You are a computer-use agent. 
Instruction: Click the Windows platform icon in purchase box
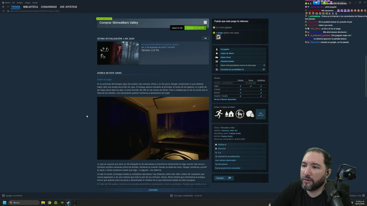point(205,22)
